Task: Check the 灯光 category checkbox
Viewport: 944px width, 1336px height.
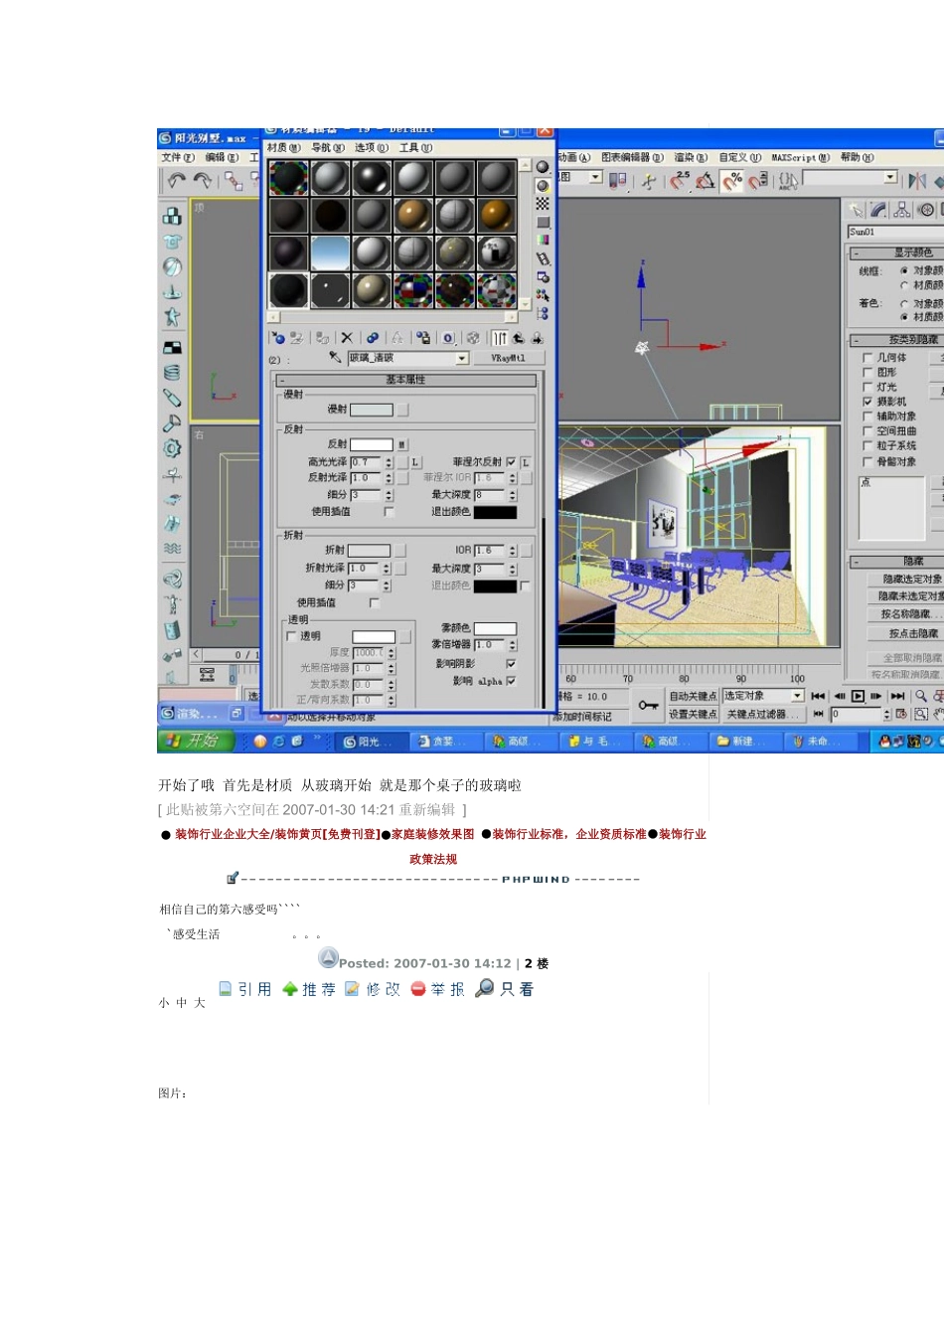Action: pos(867,387)
